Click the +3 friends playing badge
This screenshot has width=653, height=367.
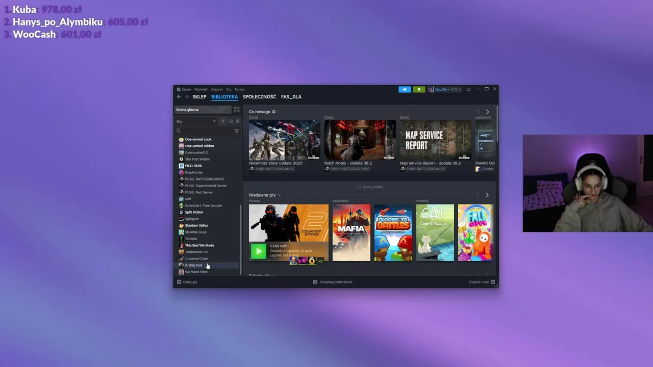tap(320, 261)
